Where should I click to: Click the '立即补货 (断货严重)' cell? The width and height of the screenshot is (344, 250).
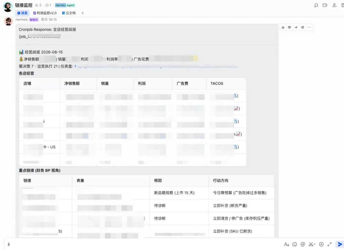(x=230, y=205)
